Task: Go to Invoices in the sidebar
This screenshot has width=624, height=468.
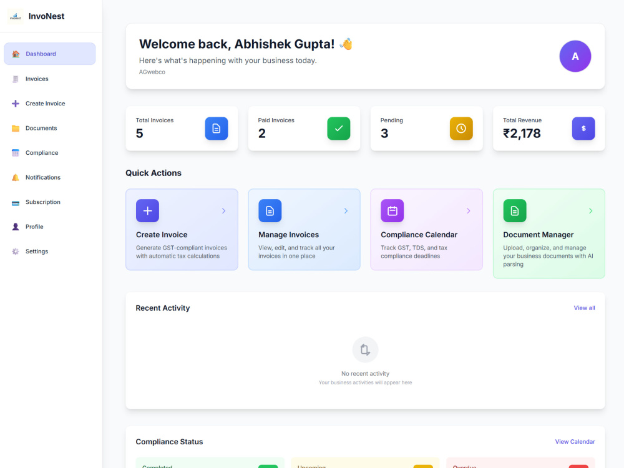Action: [x=50, y=79]
